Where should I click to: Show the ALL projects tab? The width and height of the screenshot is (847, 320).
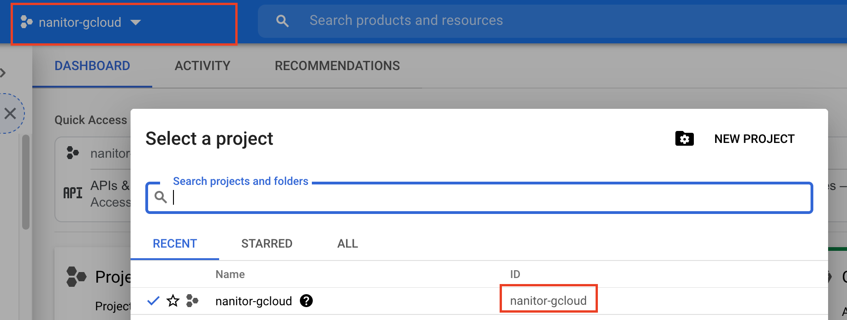click(347, 243)
